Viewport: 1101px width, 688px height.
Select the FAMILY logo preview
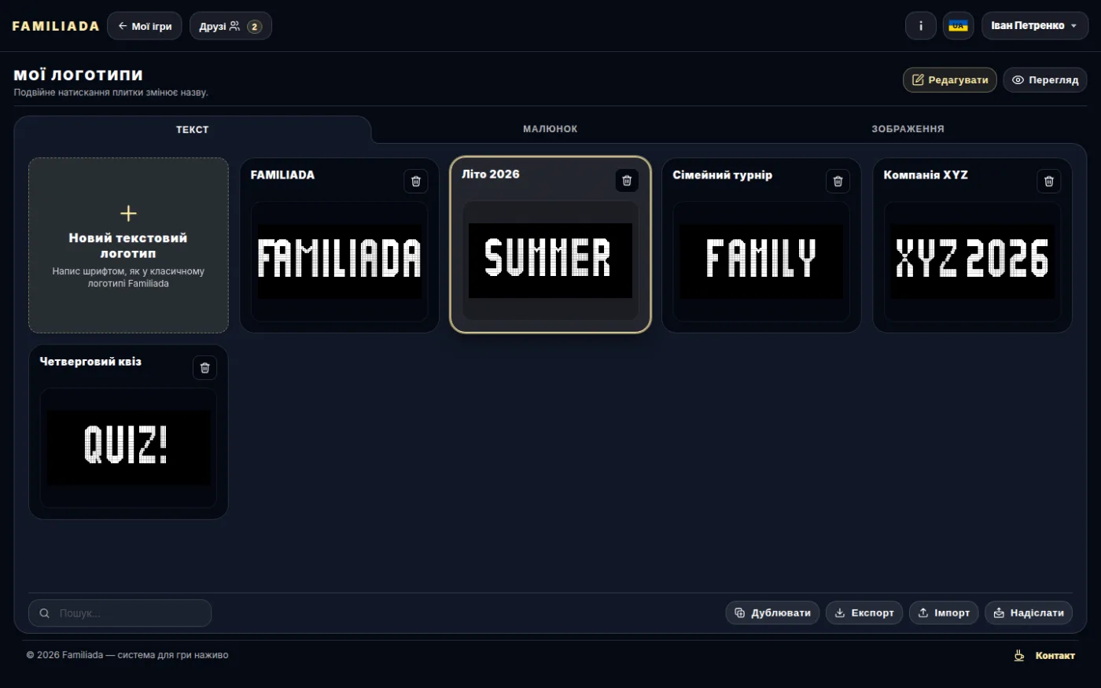tap(761, 261)
